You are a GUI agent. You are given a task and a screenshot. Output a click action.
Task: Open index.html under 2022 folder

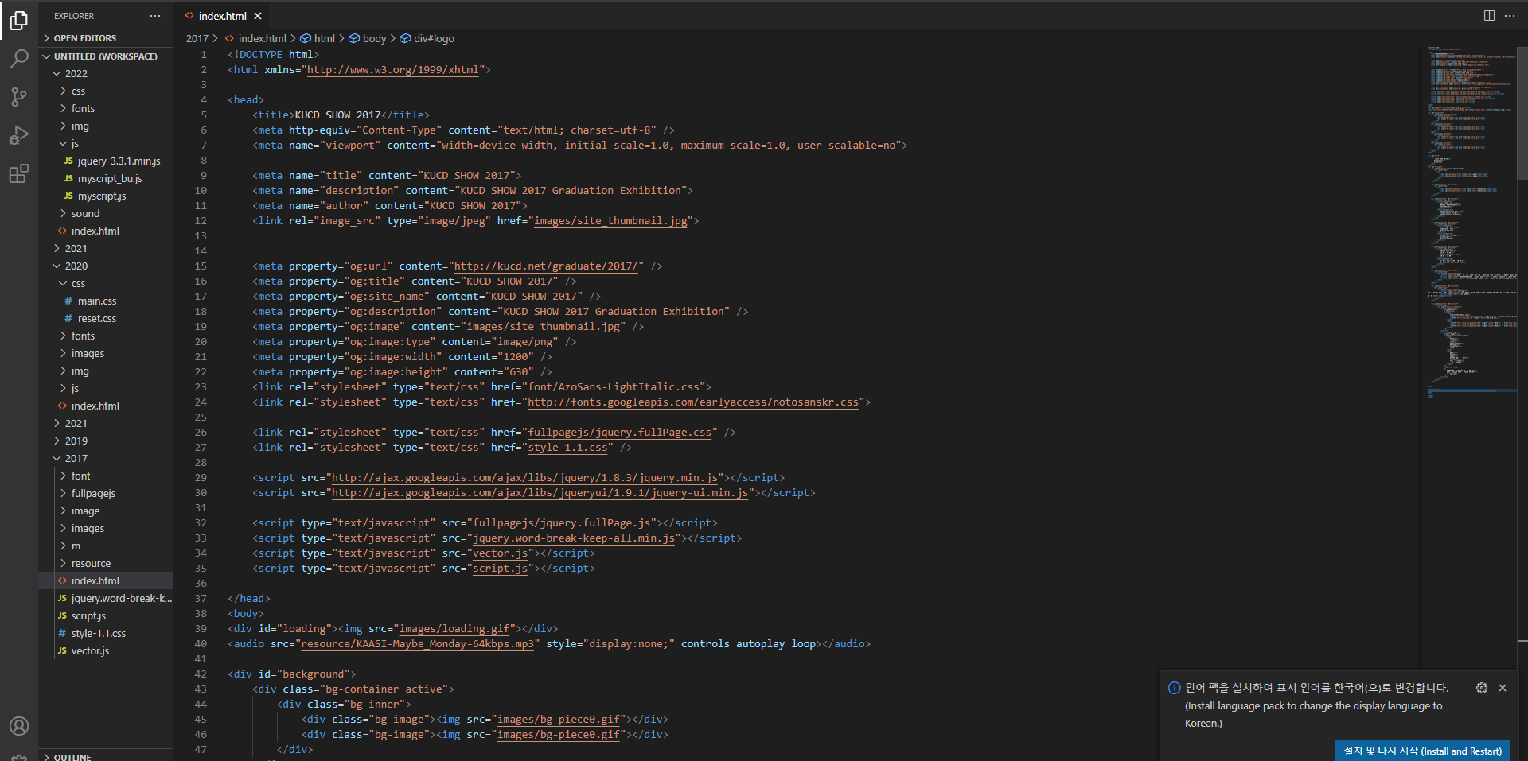pos(106,231)
